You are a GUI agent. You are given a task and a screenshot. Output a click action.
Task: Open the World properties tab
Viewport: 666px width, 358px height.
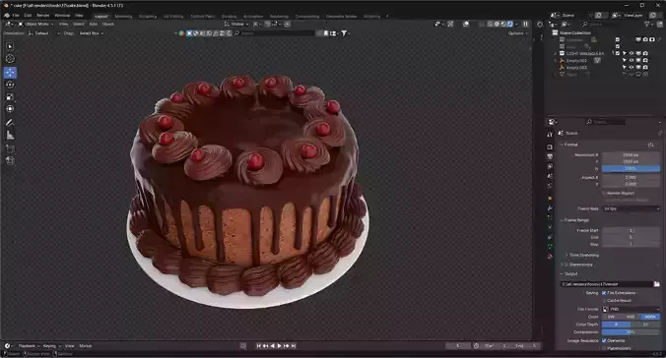(x=550, y=186)
